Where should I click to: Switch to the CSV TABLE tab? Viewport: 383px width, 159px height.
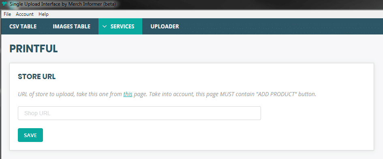(x=23, y=26)
